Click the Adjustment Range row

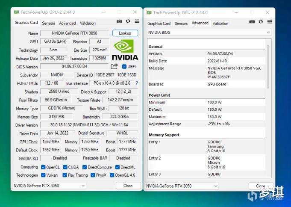207,124
